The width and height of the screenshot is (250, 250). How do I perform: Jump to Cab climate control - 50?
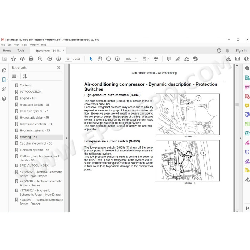36,143
